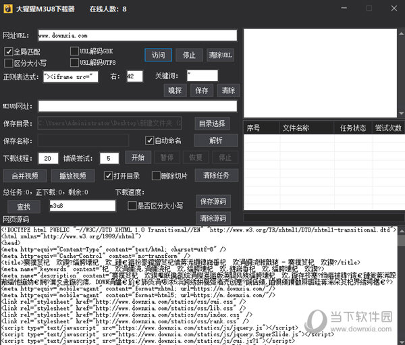Click the 解析 button
Screen dimensions: 405x345
(216, 140)
